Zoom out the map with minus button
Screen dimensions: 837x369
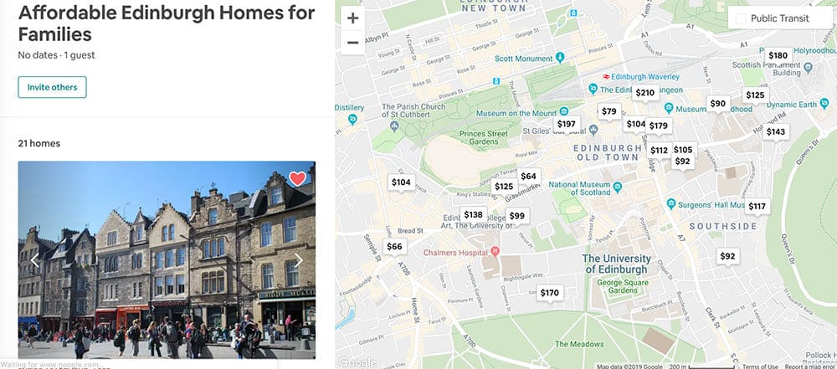(352, 43)
